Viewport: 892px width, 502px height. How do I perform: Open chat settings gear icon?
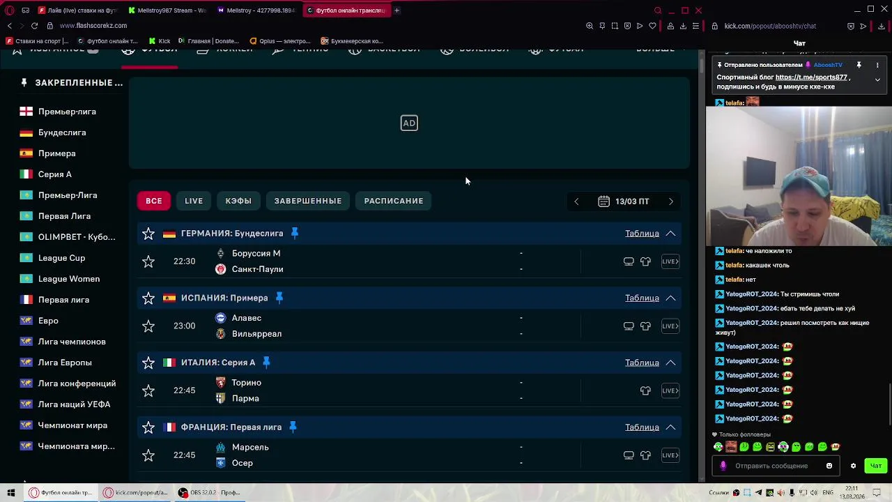(853, 466)
